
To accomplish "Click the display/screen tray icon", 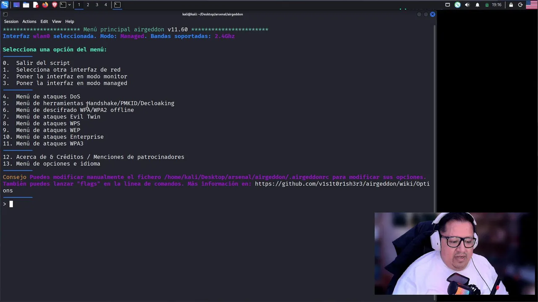I will tap(448, 5).
